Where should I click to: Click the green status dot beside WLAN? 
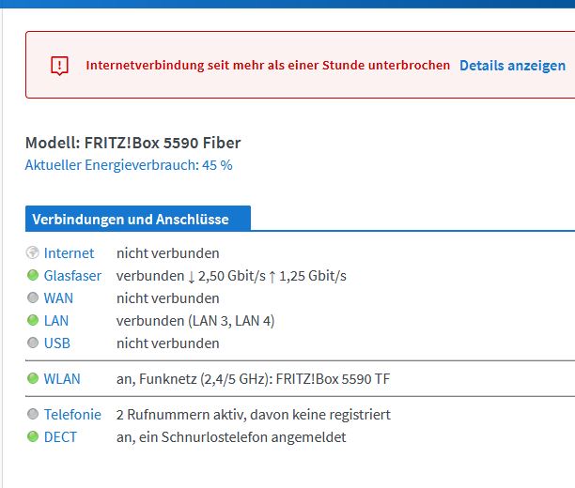click(33, 378)
